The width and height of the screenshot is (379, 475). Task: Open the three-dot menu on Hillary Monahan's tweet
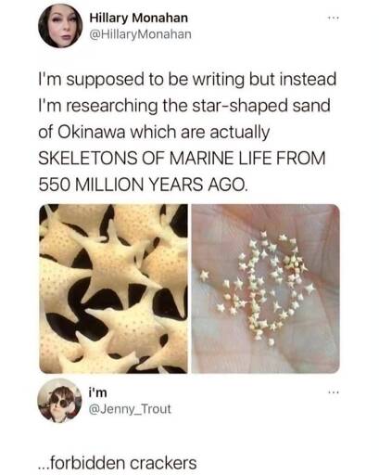[334, 19]
